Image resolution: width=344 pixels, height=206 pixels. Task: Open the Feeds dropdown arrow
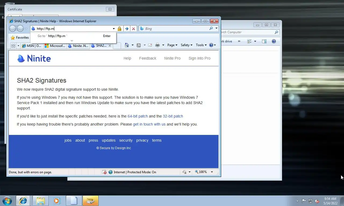click(x=145, y=45)
